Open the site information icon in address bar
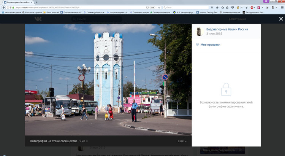 point(8,8)
